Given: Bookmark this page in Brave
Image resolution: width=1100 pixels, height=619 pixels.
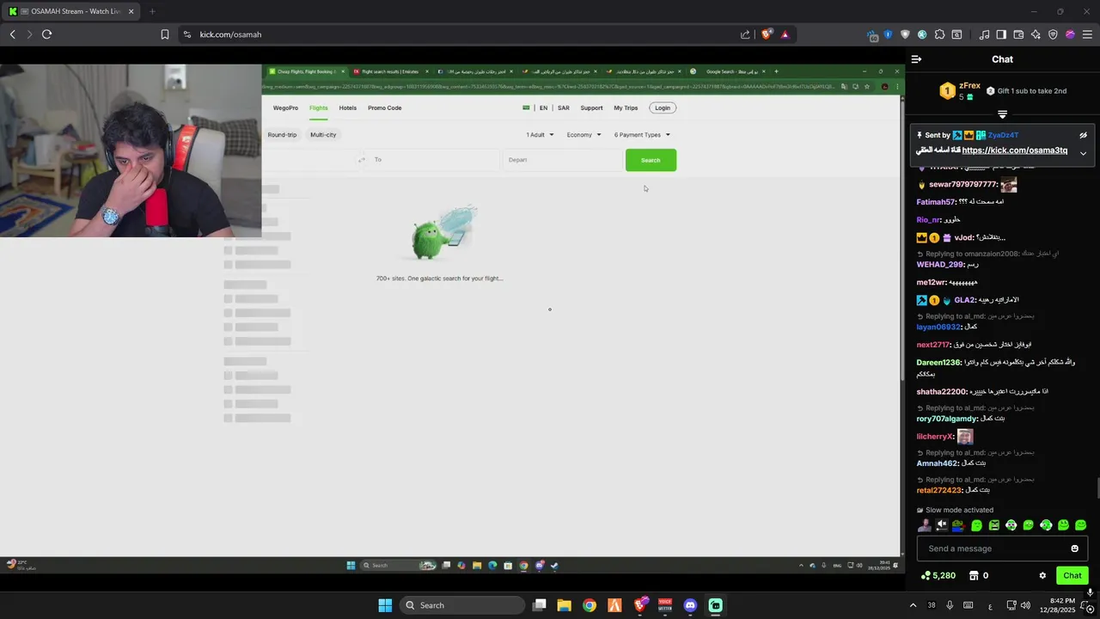Looking at the screenshot, I should (165, 34).
